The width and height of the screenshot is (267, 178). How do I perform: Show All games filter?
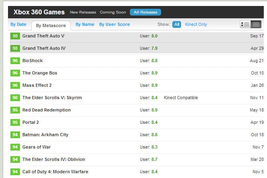coord(177,24)
